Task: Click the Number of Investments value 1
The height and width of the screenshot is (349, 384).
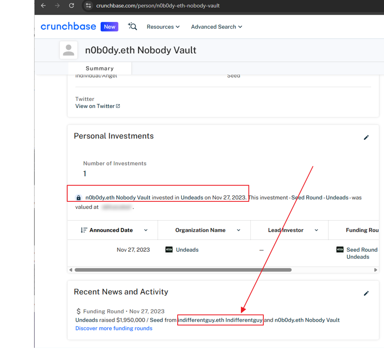Action: pyautogui.click(x=85, y=174)
